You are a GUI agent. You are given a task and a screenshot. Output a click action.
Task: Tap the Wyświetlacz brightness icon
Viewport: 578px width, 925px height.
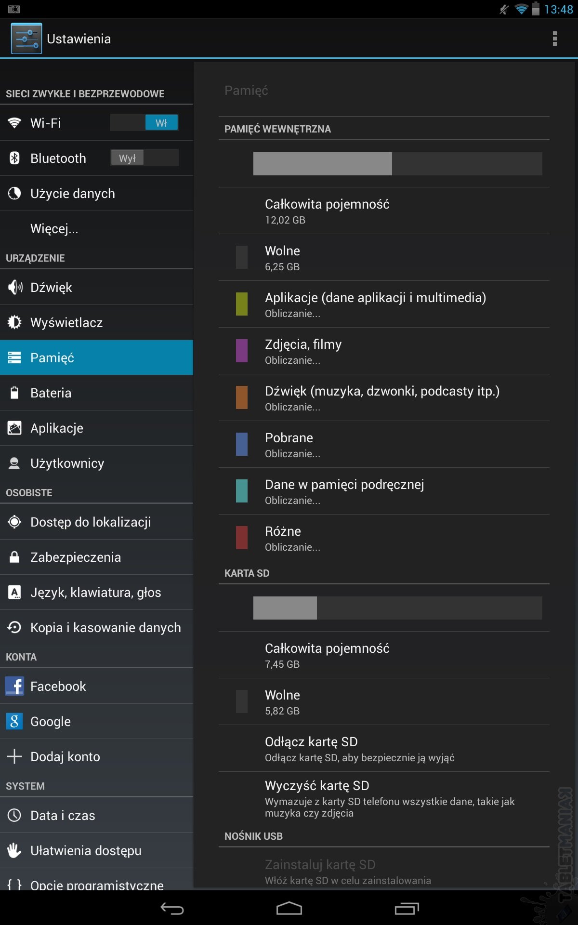coord(15,323)
